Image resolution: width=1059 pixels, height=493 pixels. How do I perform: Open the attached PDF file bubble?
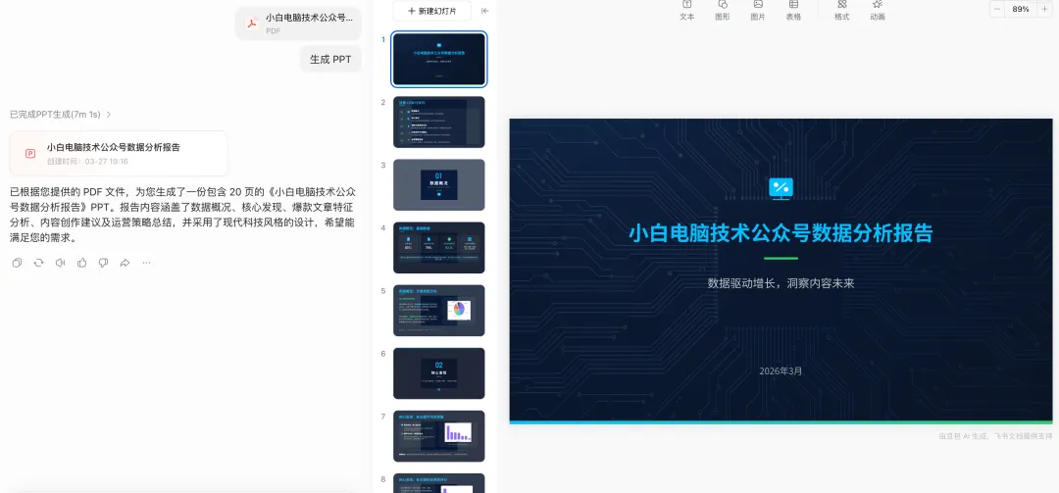pos(298,24)
